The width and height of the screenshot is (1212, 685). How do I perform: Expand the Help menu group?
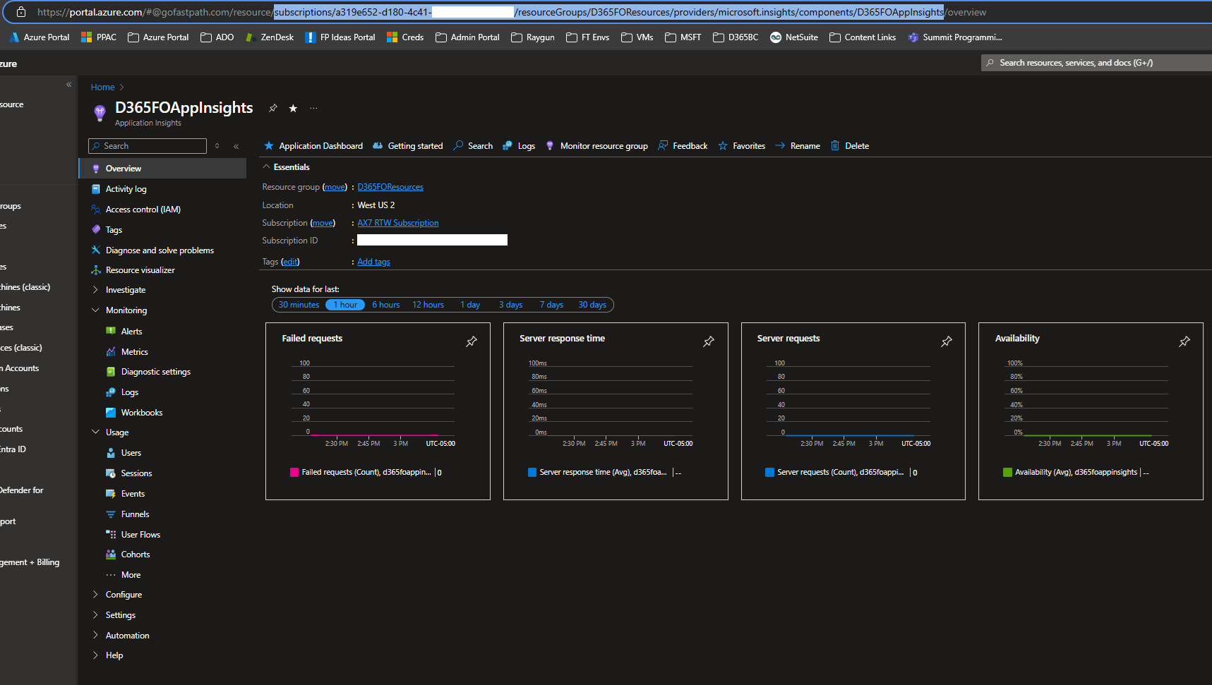click(x=95, y=655)
